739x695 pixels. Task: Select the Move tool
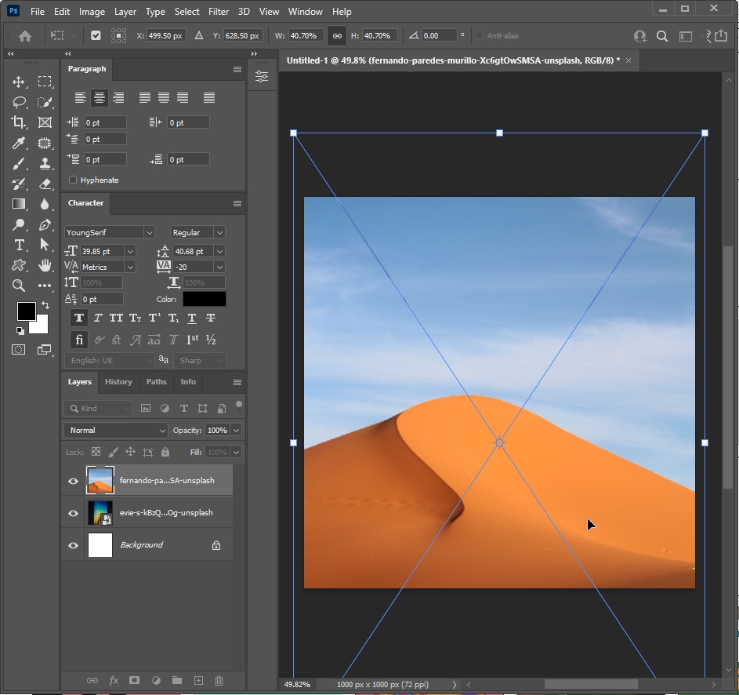pos(18,82)
